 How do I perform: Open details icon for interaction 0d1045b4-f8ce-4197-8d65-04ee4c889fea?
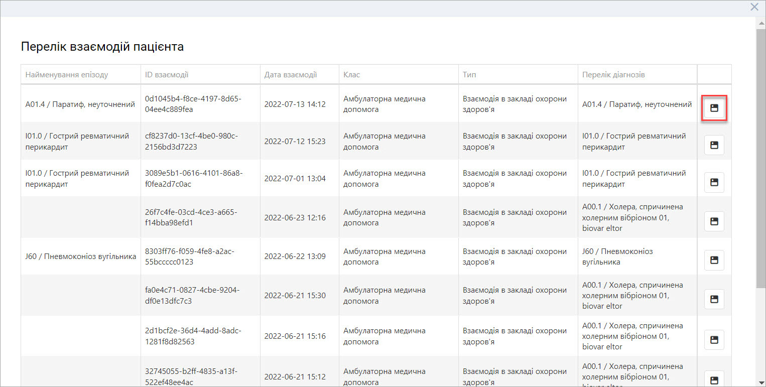(714, 108)
